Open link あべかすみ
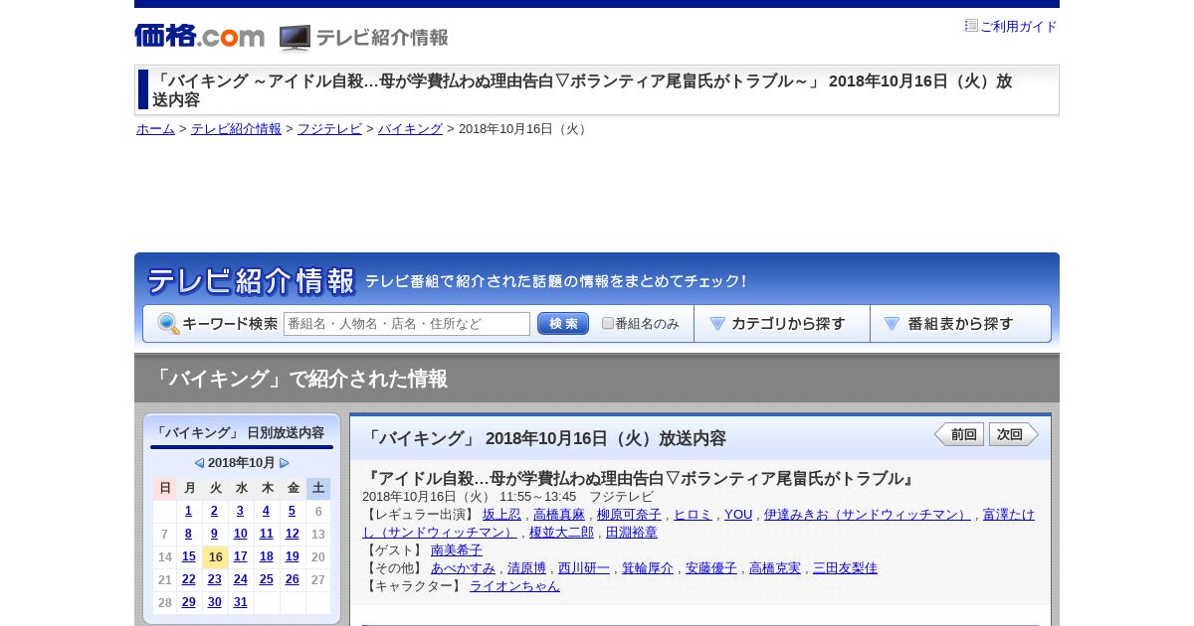 point(463,568)
